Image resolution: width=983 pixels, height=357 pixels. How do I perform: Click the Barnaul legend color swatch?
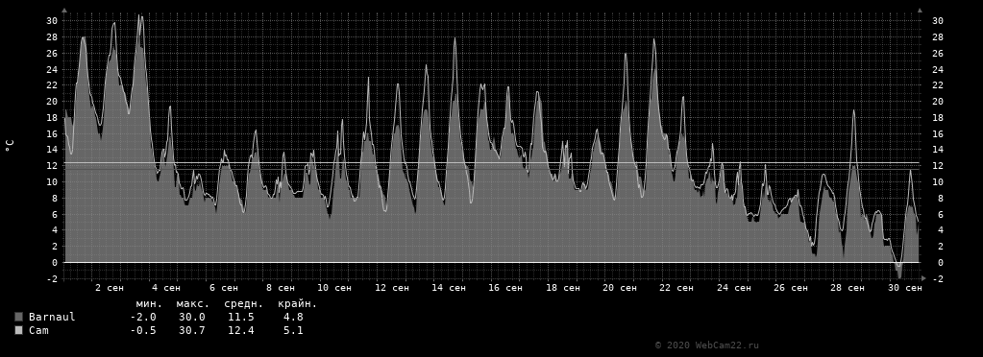click(18, 317)
